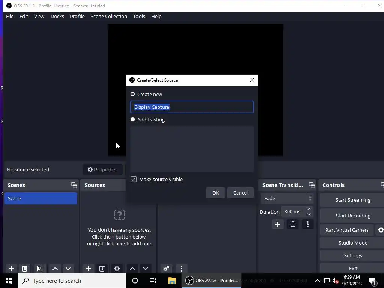The image size is (384, 288).
Task: Click the Windows taskbar search box
Action: (72, 280)
